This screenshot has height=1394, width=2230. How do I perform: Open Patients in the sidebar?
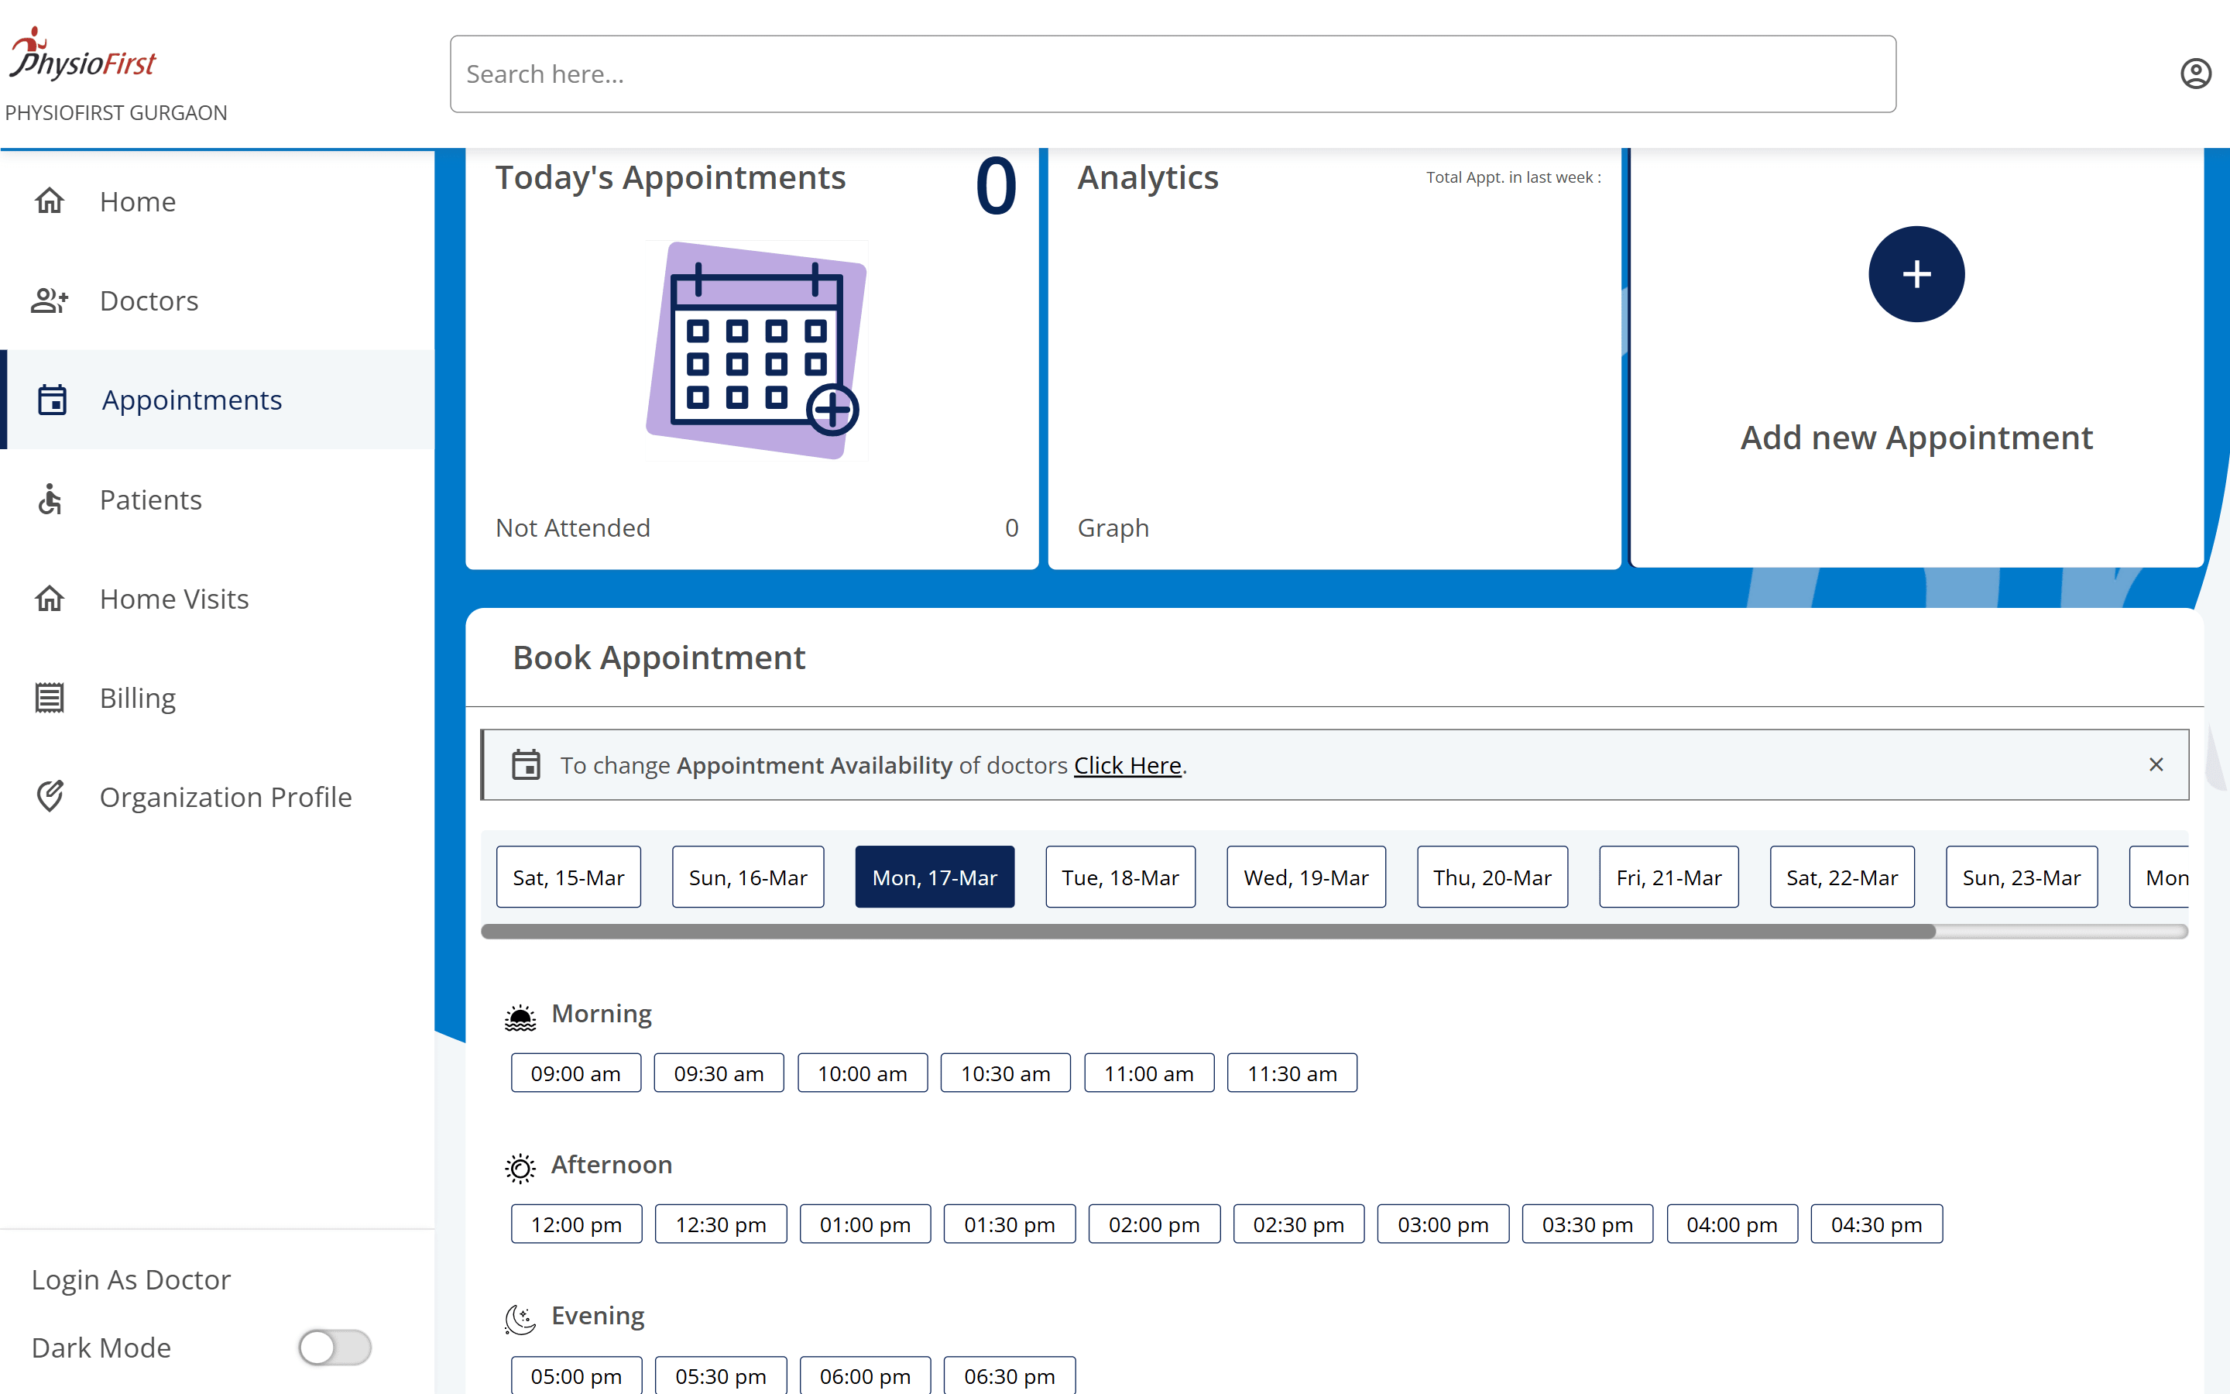[x=218, y=499]
